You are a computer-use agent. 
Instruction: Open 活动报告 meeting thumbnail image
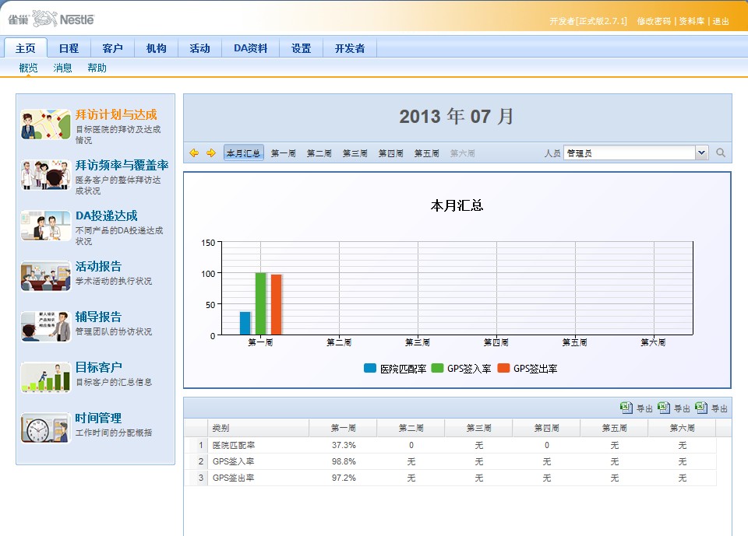[x=46, y=276]
